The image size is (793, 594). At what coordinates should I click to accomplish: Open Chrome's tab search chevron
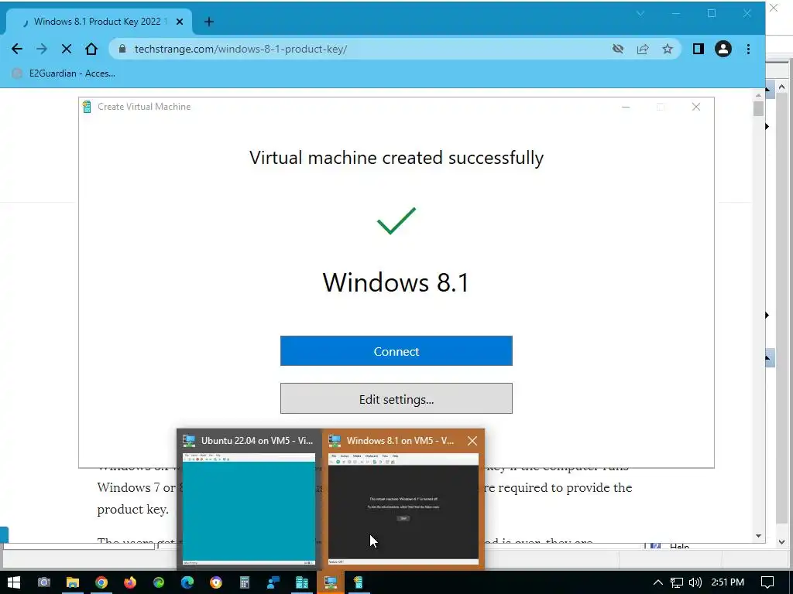[640, 14]
